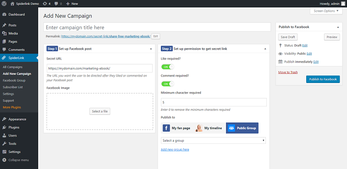Open the Spiderlink Demo home icon
This screenshot has width=347, height=169.
[13, 3]
